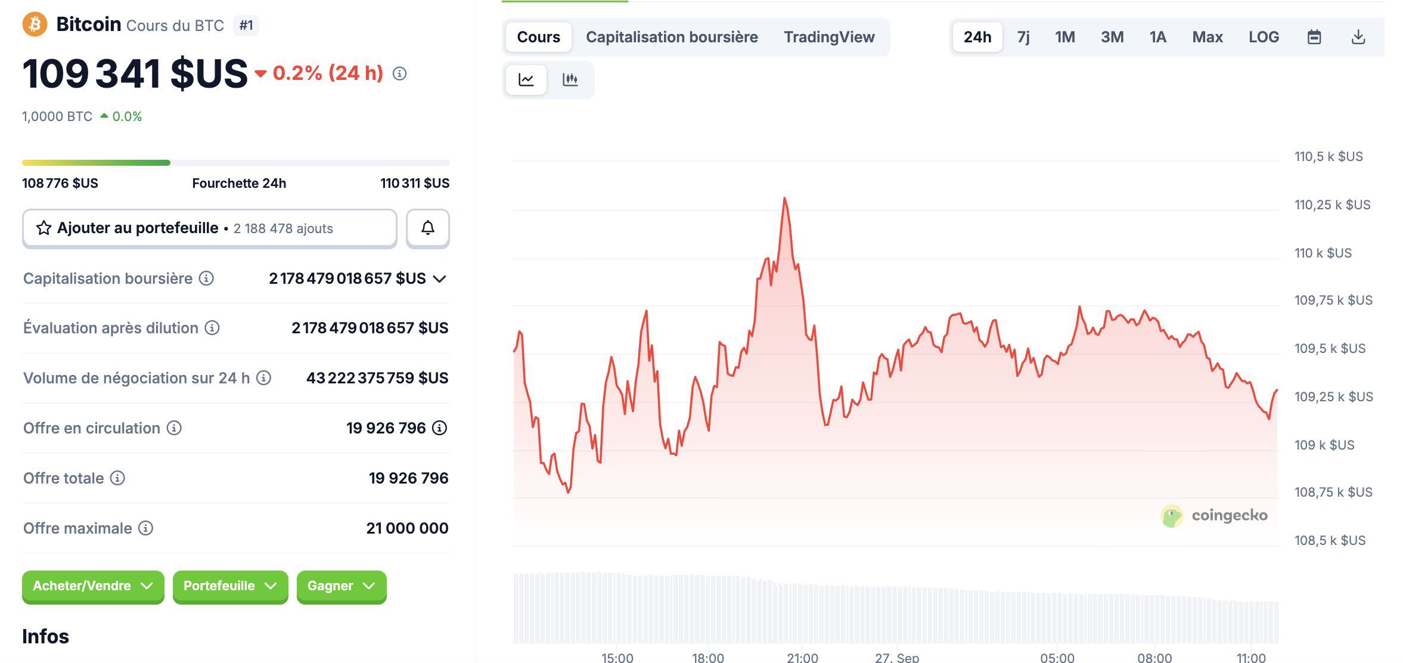Open price change info tooltip icon
This screenshot has width=1403, height=663.
pos(399,73)
